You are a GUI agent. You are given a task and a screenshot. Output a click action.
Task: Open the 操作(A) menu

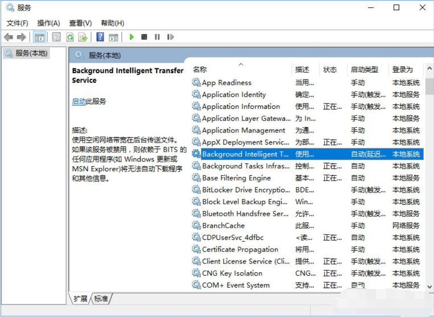tap(49, 23)
